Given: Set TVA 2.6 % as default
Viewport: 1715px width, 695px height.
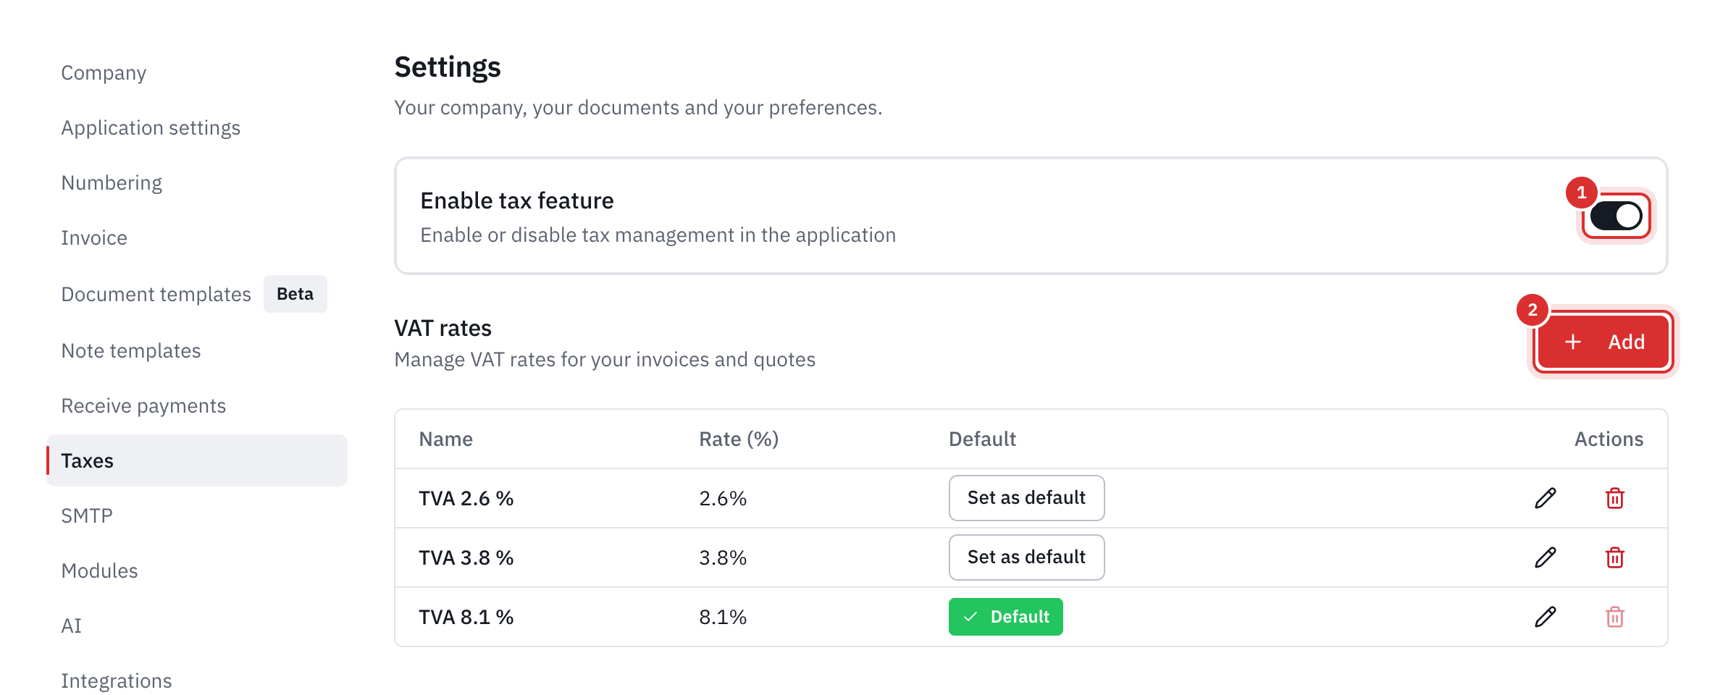Looking at the screenshot, I should (1026, 498).
